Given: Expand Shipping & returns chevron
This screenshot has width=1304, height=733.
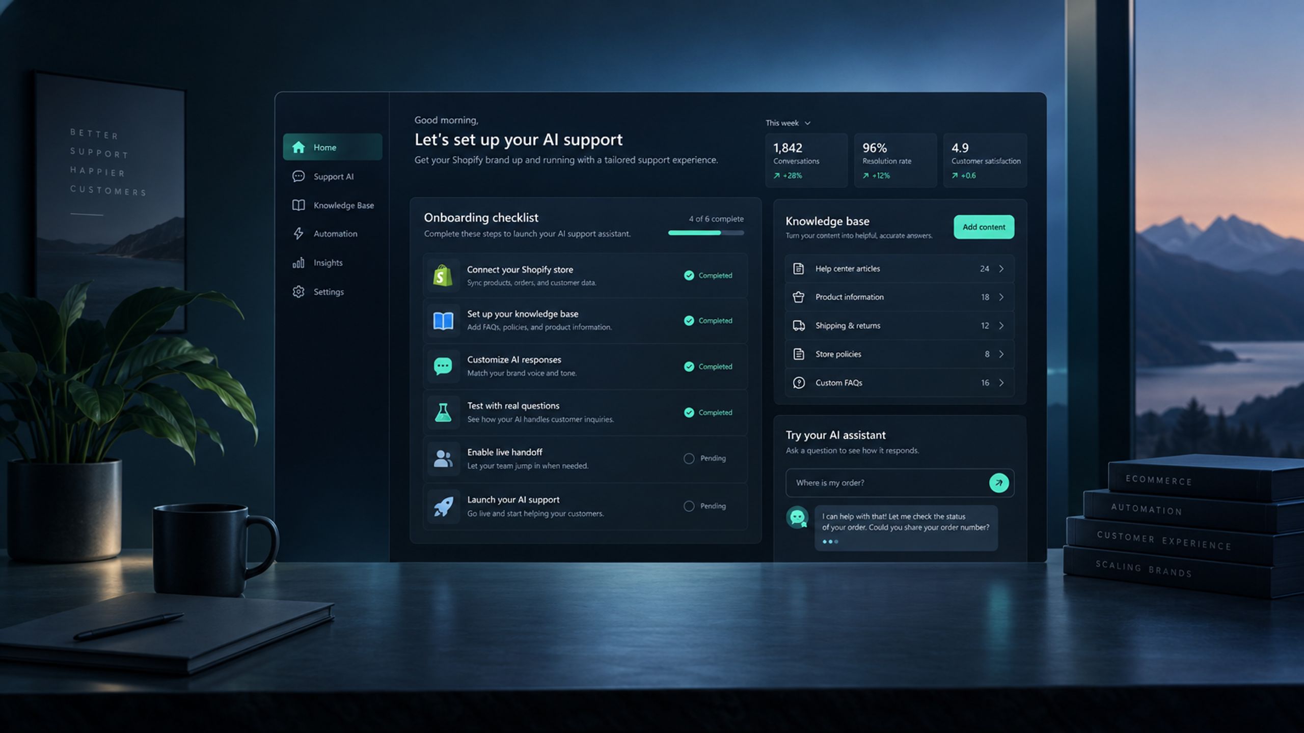Looking at the screenshot, I should [1001, 326].
